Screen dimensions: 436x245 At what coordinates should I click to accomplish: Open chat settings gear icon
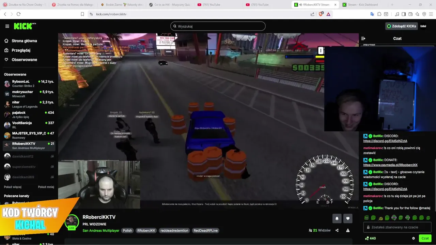click(x=414, y=238)
